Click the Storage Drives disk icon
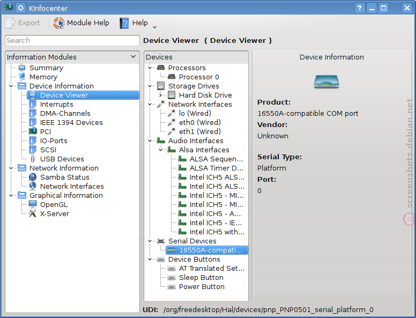416x318 pixels. [161, 86]
